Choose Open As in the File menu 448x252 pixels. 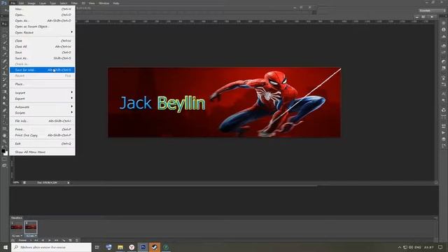click(42, 20)
